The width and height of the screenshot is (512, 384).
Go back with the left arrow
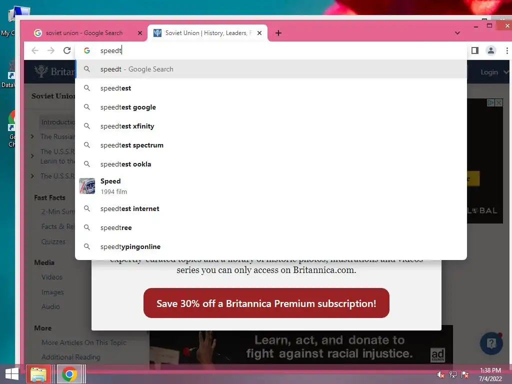35,50
